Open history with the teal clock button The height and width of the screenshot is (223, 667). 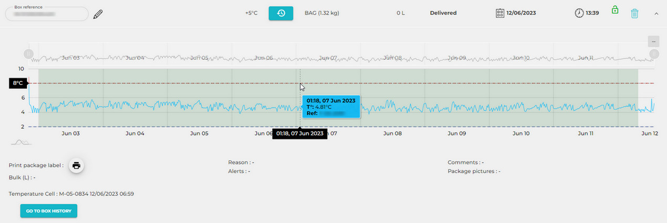280,13
